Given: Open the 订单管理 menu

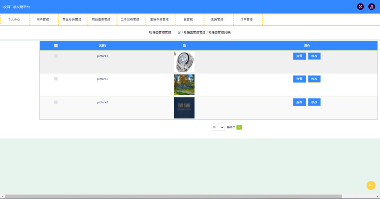Looking at the screenshot, I should 248,19.
